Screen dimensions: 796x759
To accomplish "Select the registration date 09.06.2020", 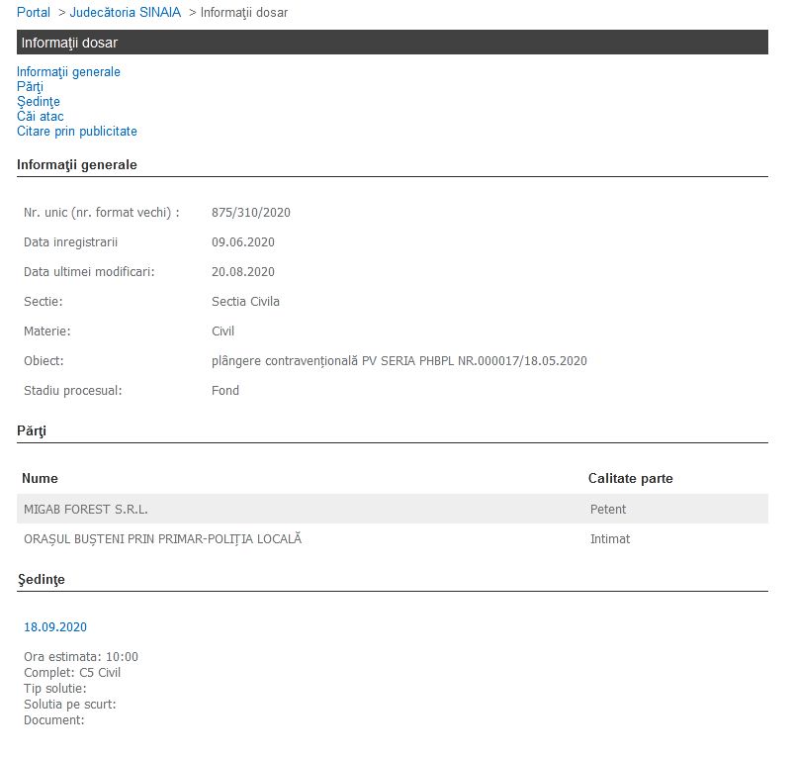I will 242,241.
